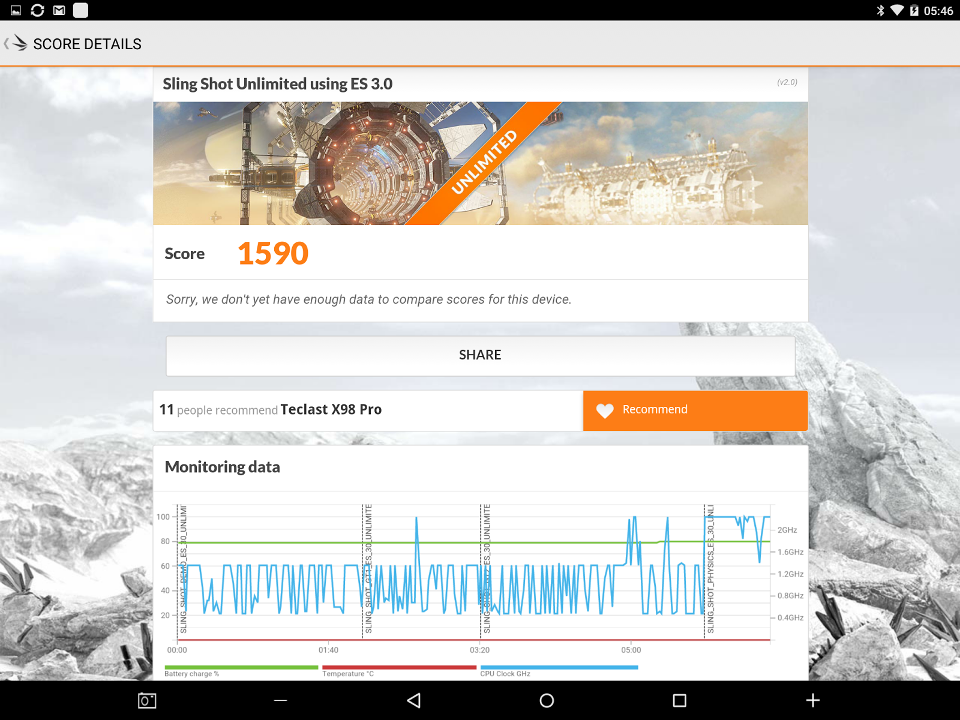The height and width of the screenshot is (720, 960).
Task: Tap the recent apps square button
Action: click(679, 700)
